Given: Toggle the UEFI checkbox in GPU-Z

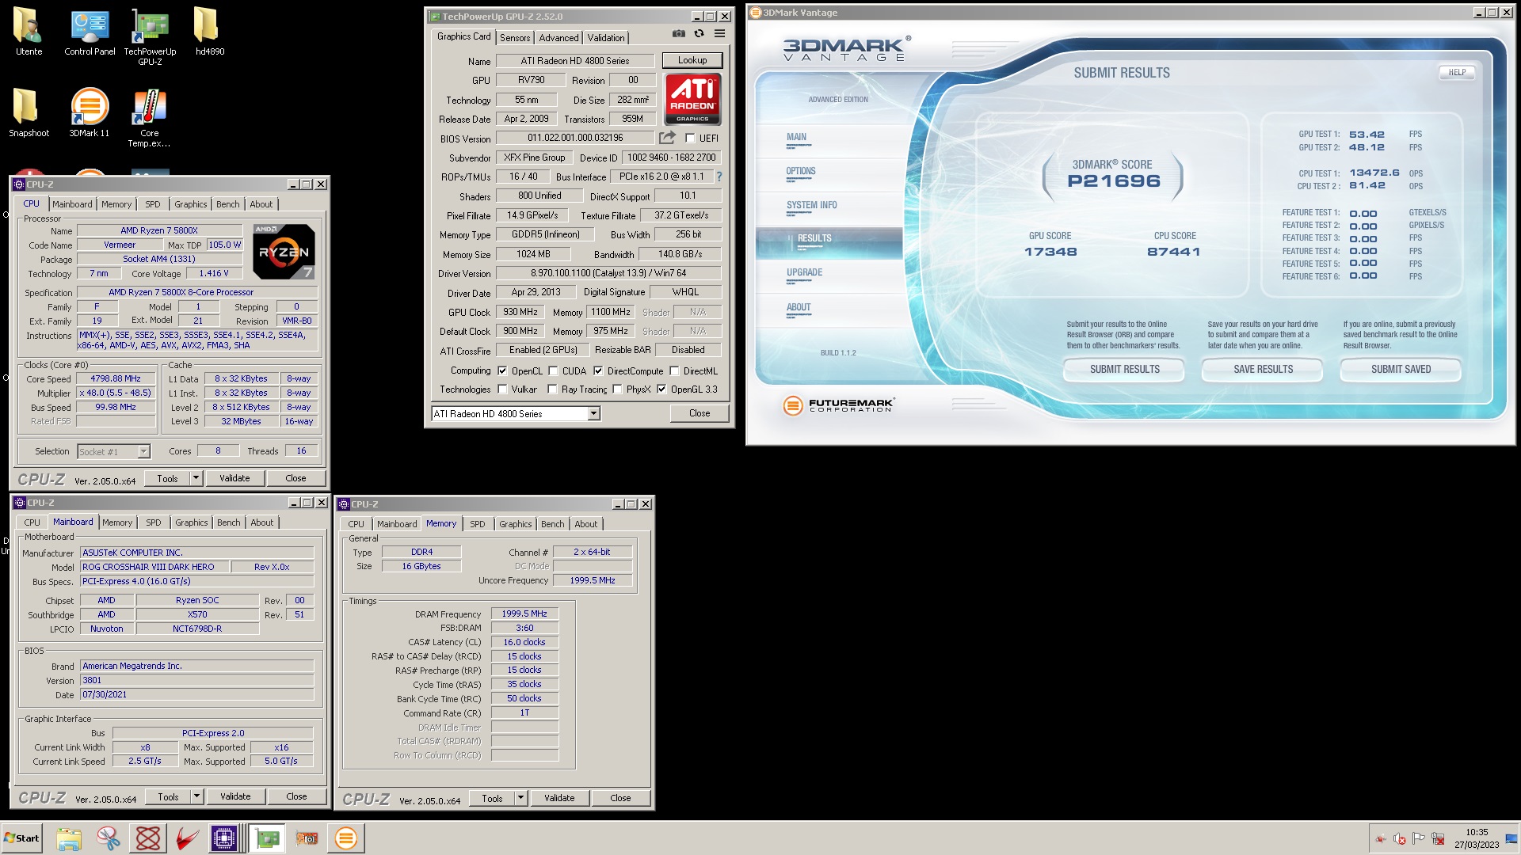Looking at the screenshot, I should (690, 139).
